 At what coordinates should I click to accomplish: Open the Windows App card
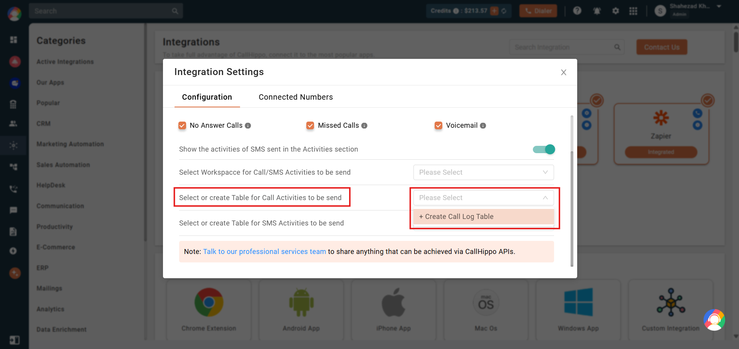pyautogui.click(x=578, y=310)
